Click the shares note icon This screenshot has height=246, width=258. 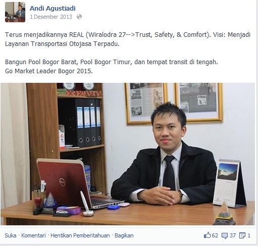[x=242, y=235]
